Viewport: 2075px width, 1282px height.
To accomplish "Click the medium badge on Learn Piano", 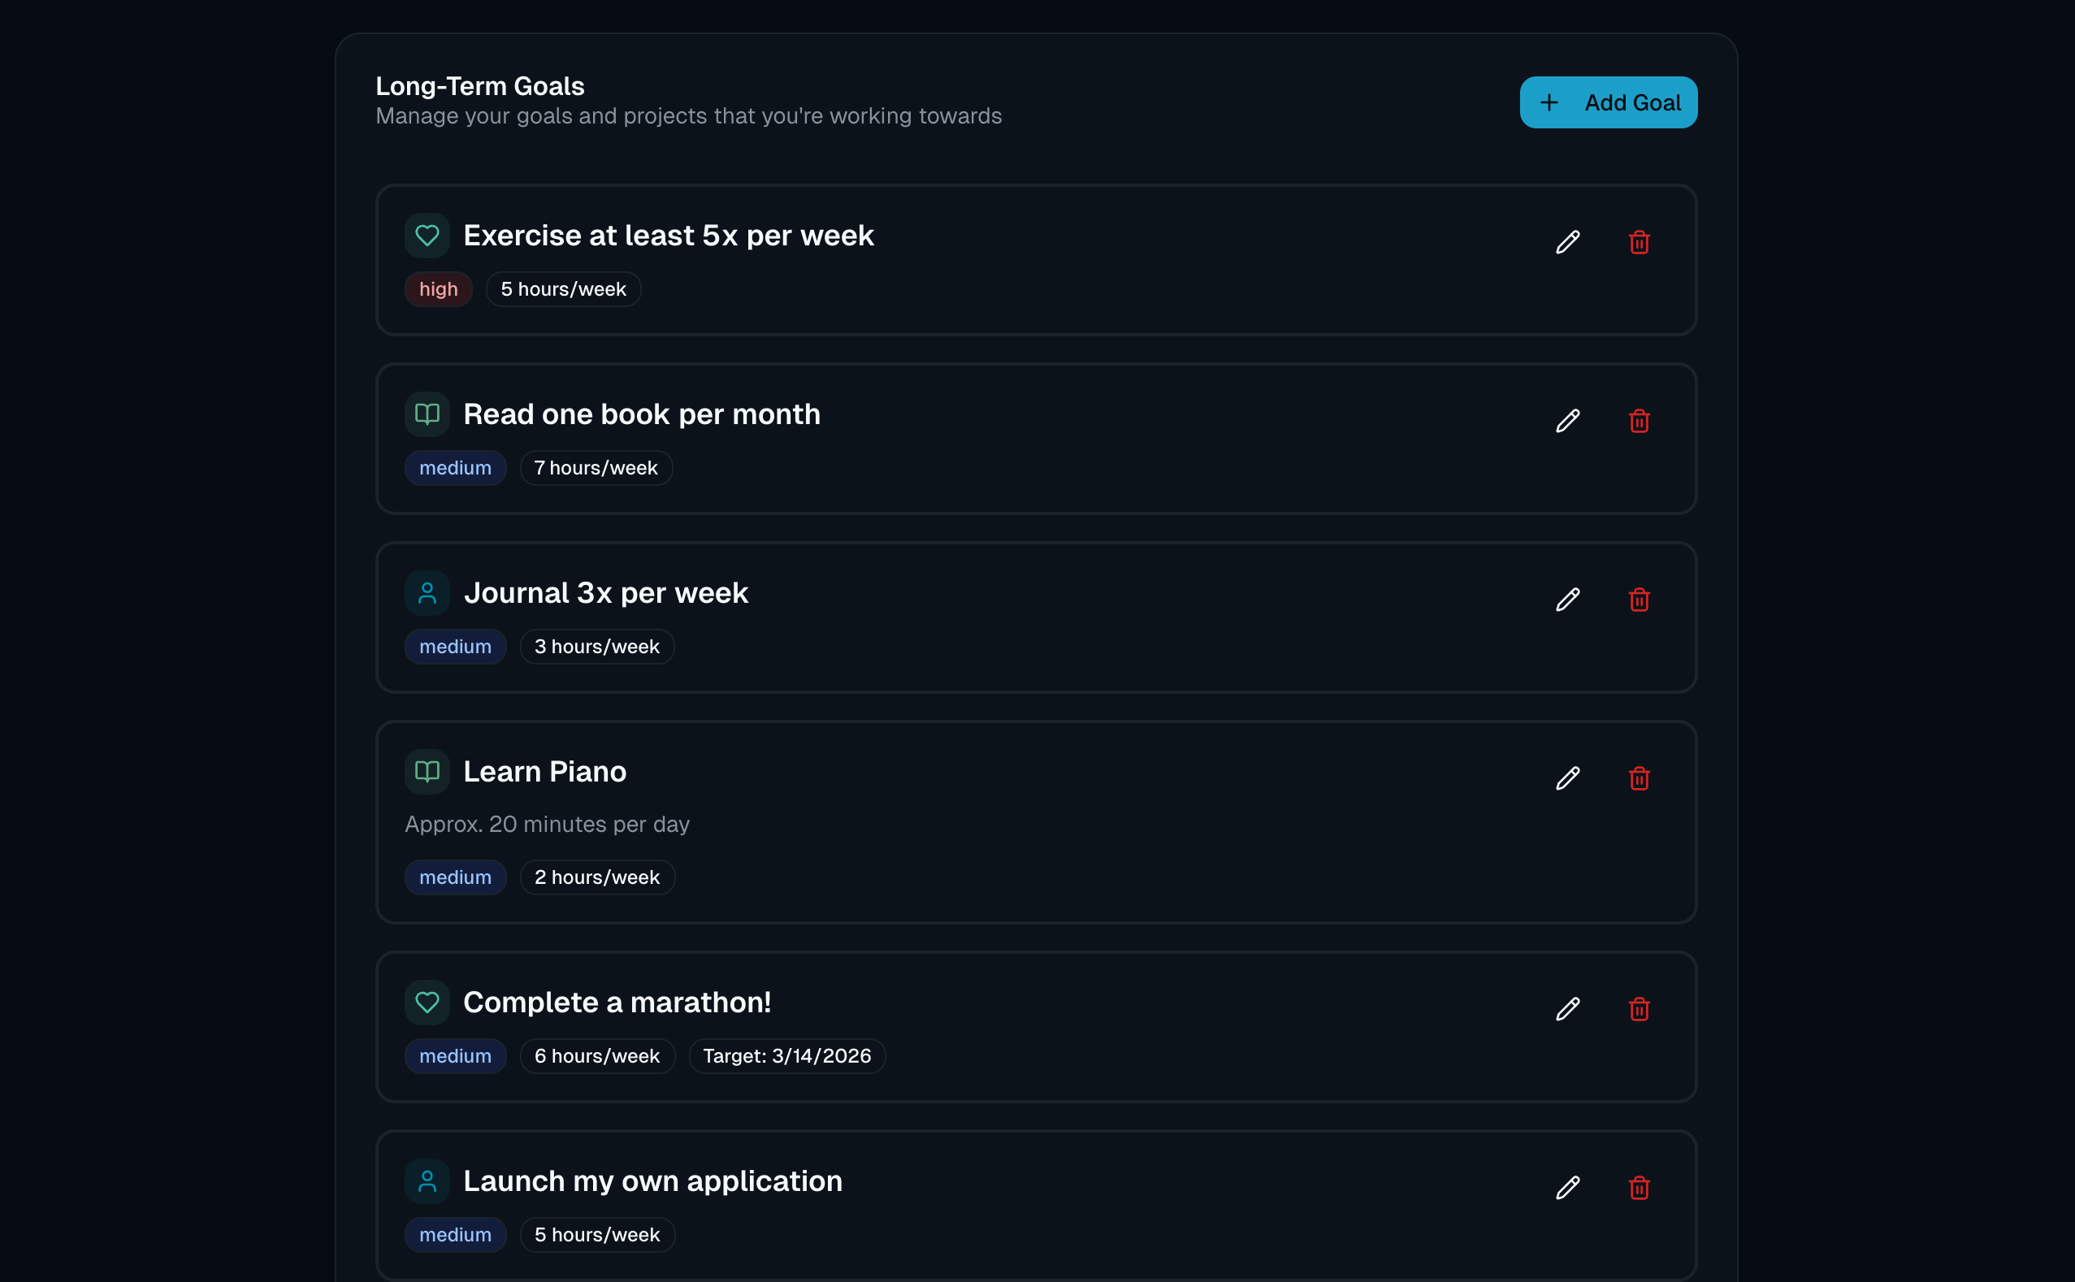I will pos(455,877).
